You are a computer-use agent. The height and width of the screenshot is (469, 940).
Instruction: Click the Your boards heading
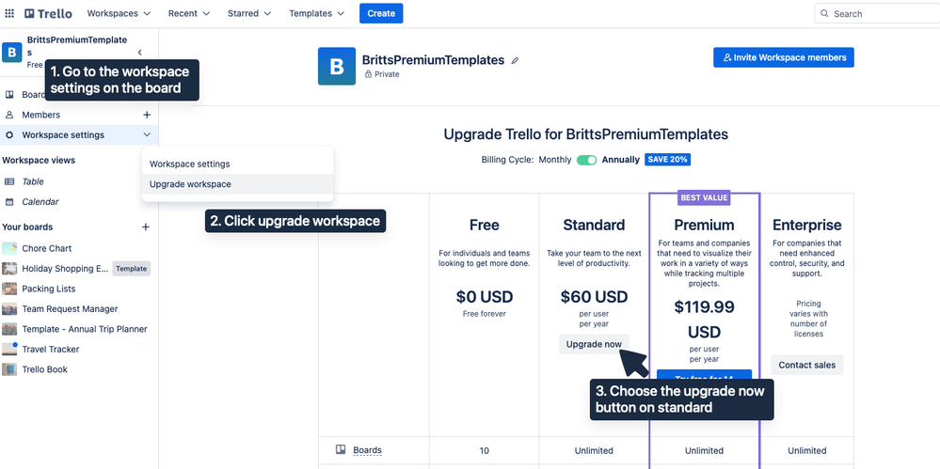point(27,227)
